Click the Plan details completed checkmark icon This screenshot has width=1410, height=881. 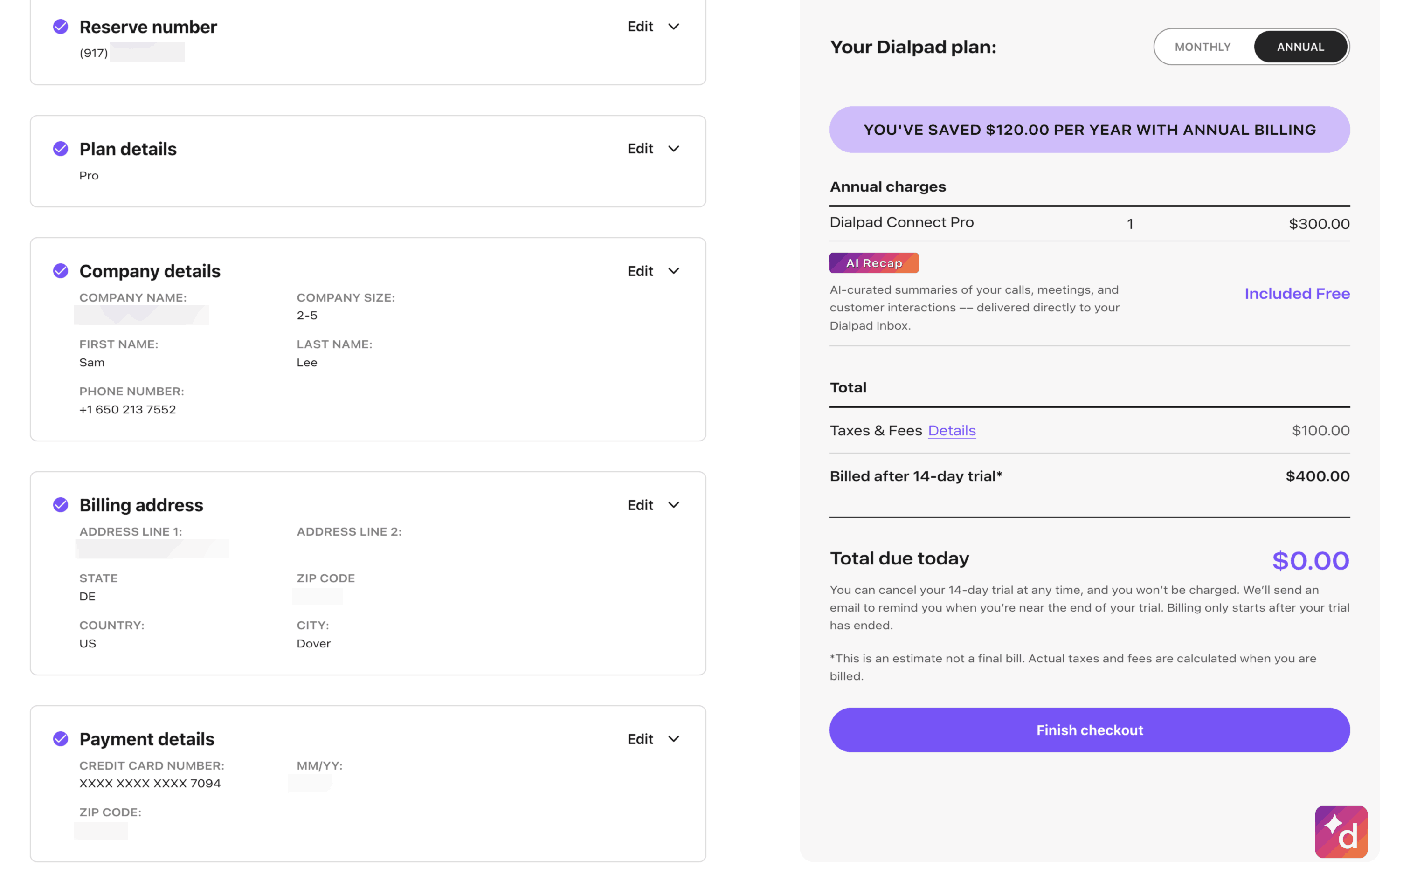61,149
